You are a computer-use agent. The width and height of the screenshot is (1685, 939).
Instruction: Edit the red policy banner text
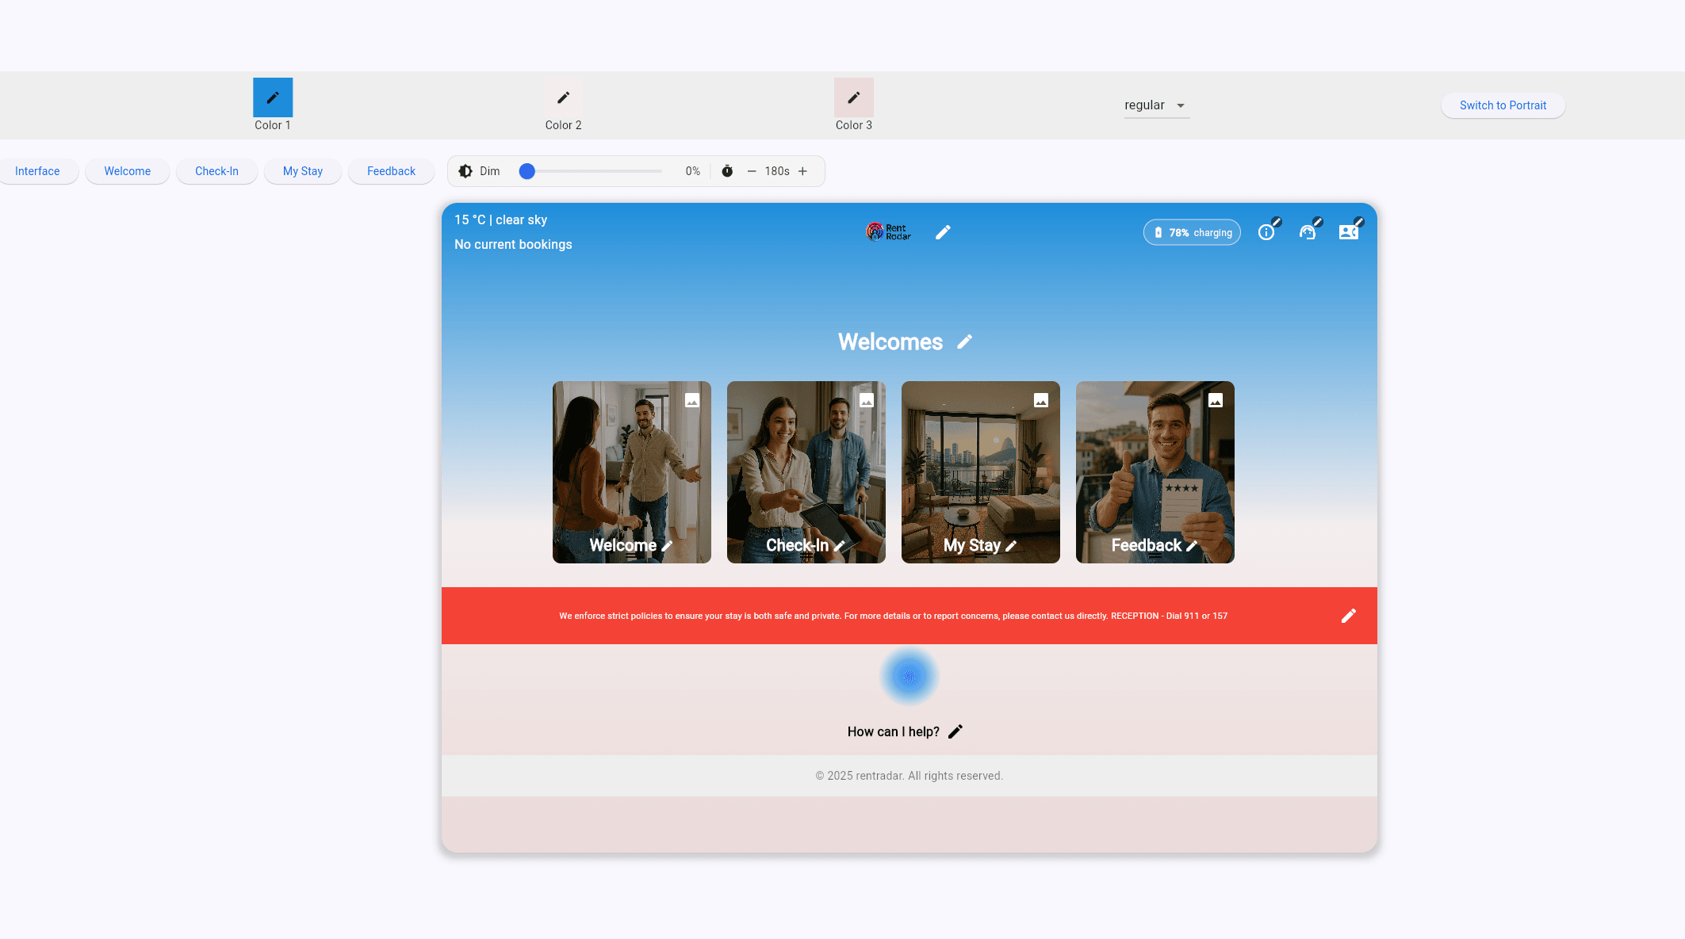tap(1348, 616)
